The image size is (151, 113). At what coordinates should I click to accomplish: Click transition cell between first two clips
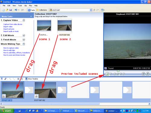point(29,90)
